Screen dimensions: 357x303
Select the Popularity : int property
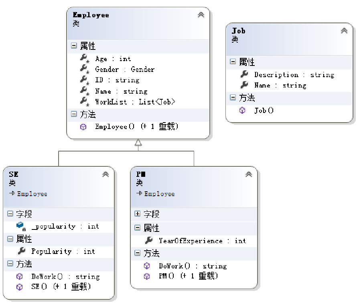[x=63, y=252]
